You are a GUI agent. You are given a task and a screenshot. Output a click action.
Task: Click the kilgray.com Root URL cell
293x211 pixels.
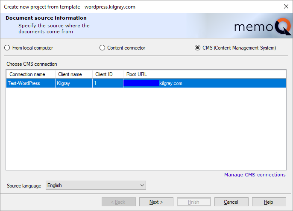(205, 83)
